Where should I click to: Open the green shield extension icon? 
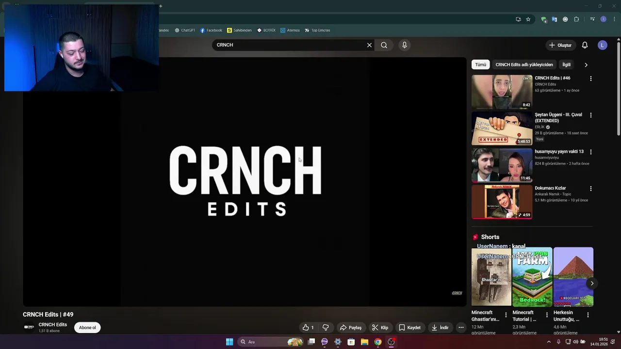pyautogui.click(x=543, y=19)
